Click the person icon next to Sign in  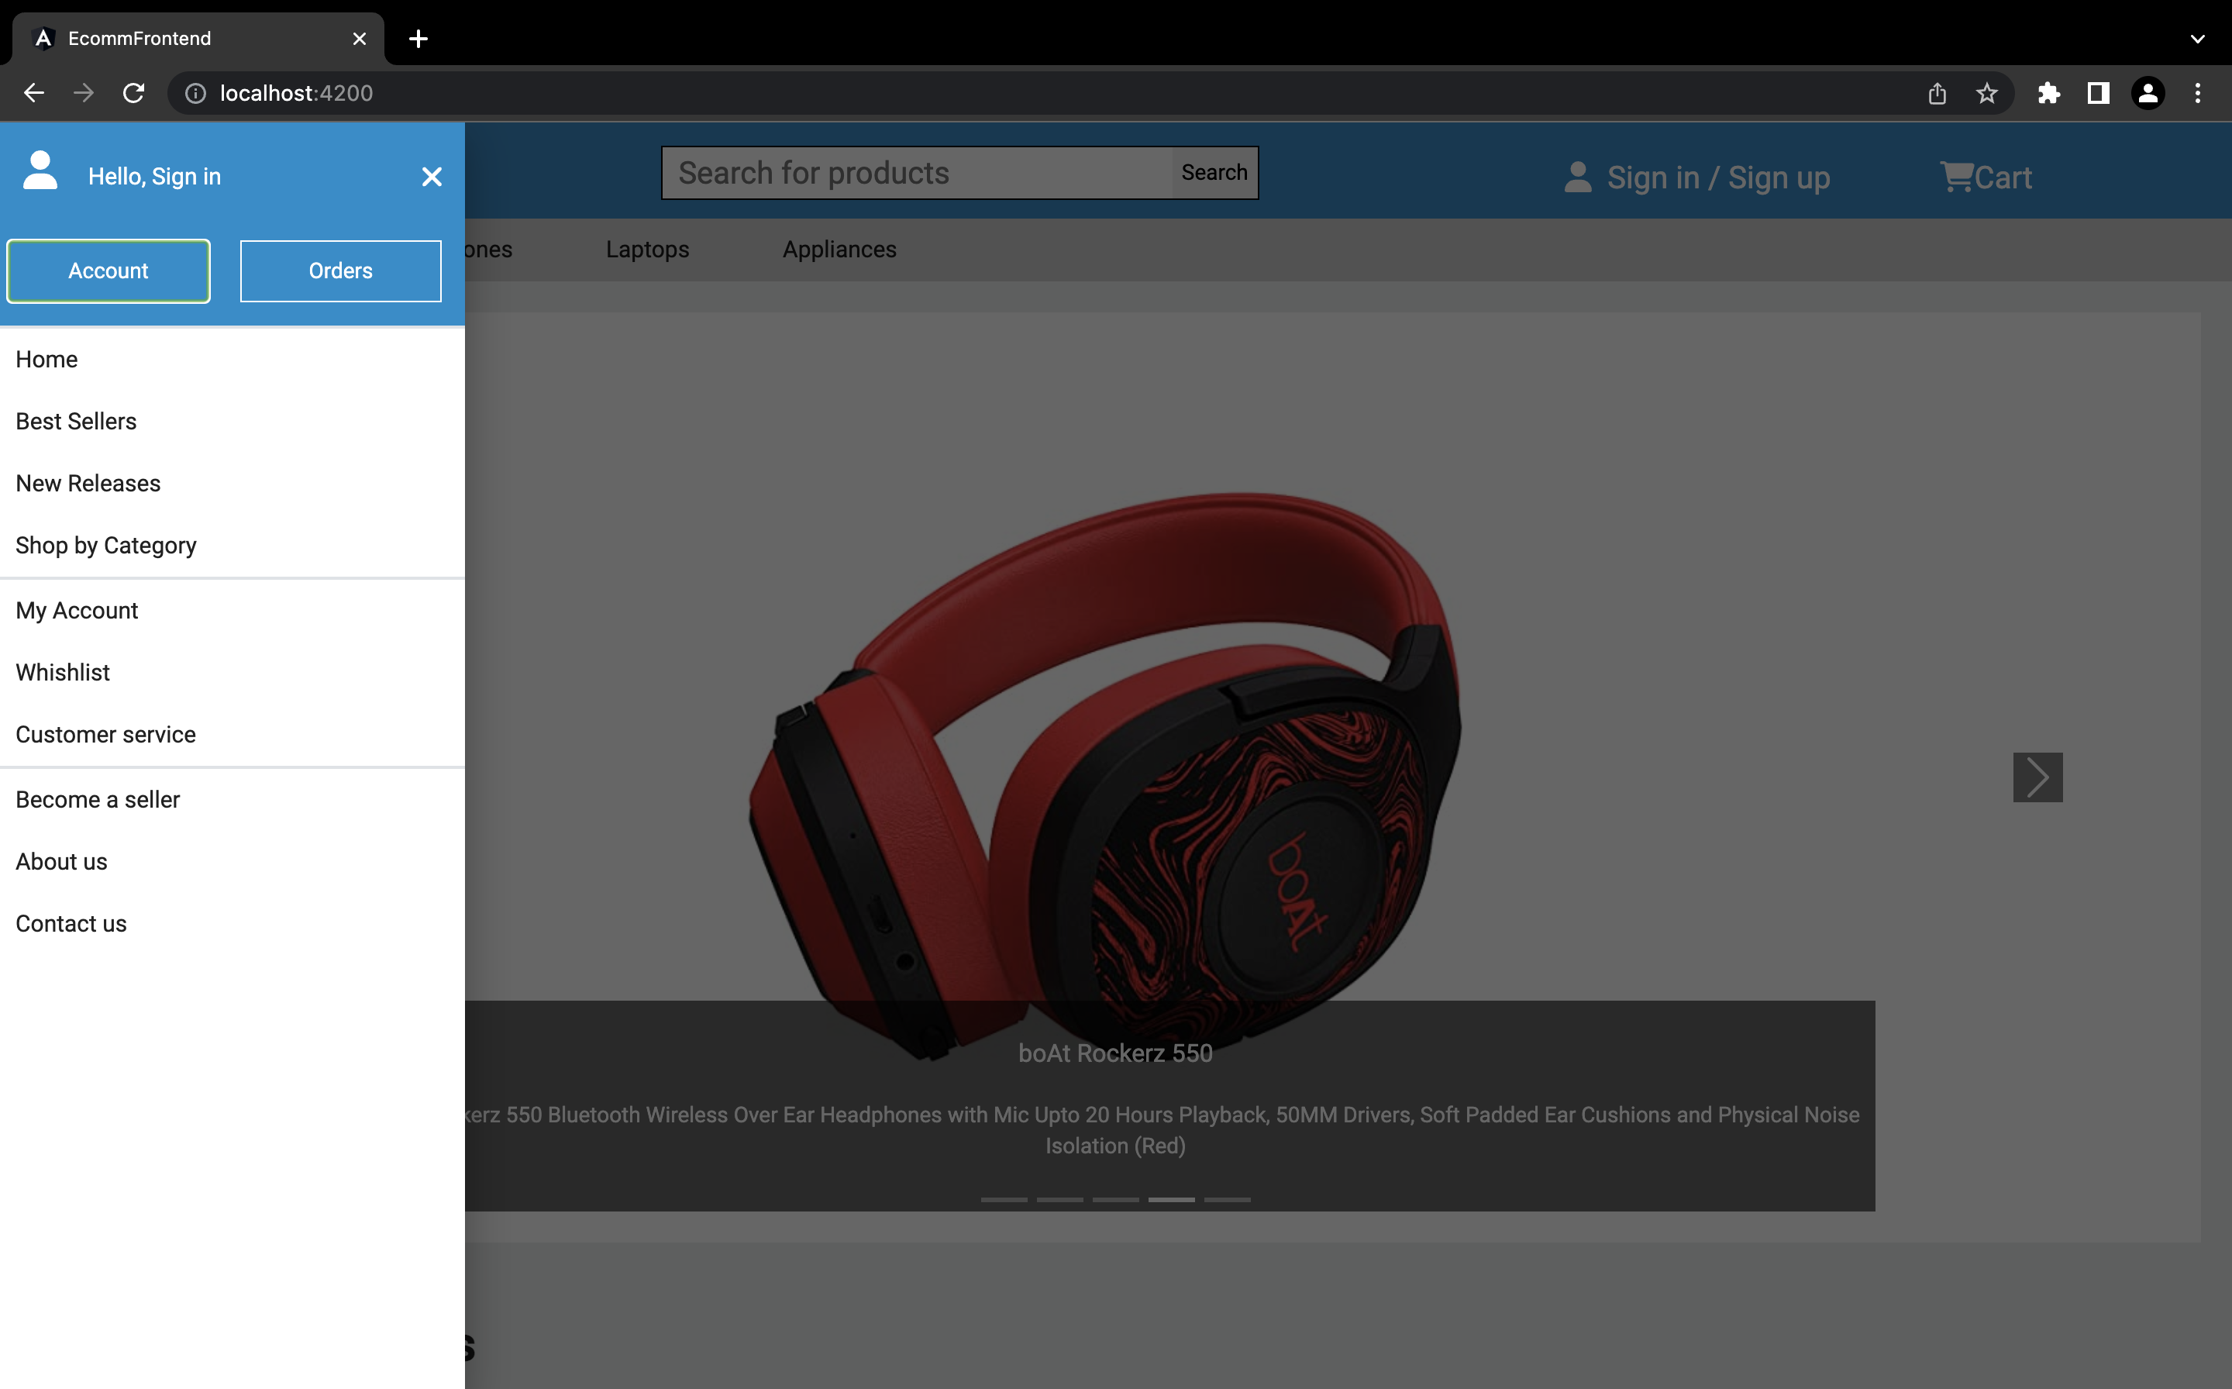[x=1577, y=178]
